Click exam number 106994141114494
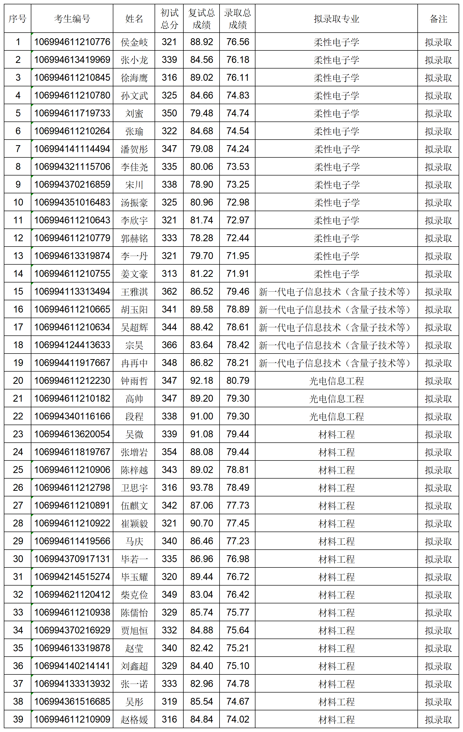 pos(72,149)
